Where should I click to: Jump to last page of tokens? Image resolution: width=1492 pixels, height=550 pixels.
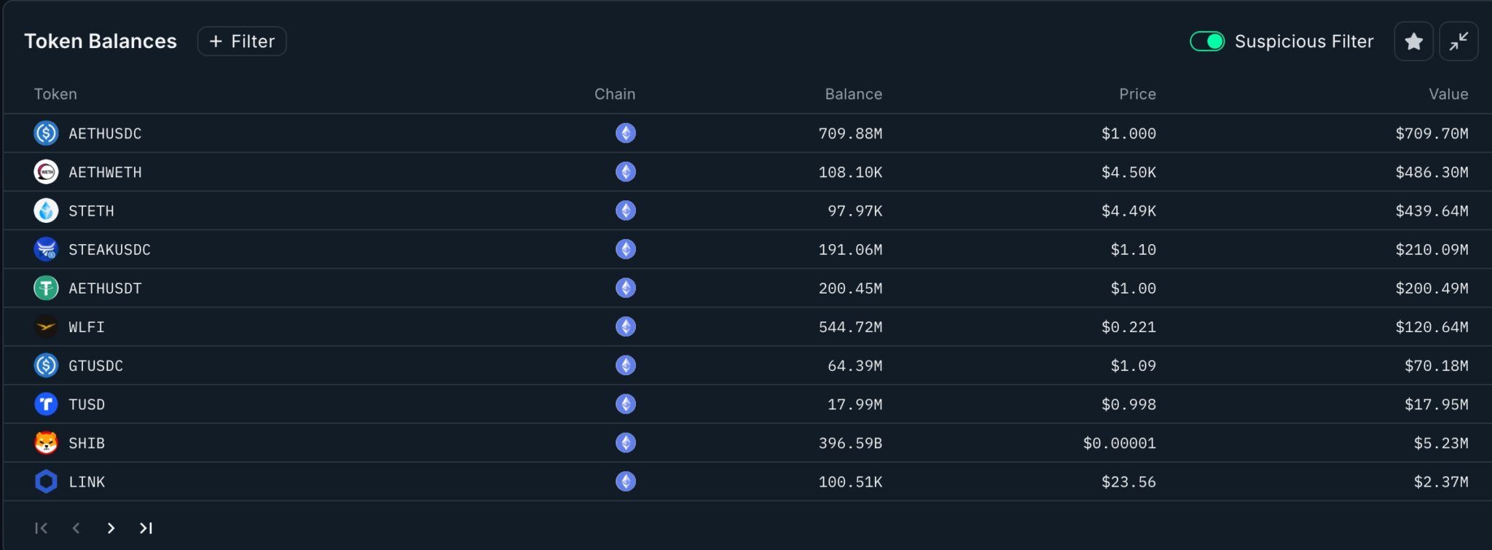coord(146,528)
